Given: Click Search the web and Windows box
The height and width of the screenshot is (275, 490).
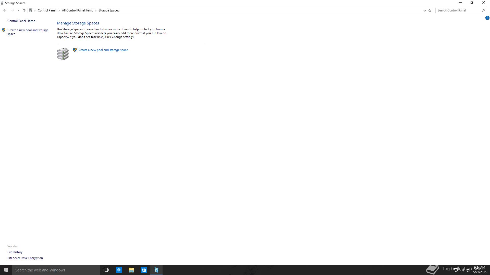Looking at the screenshot, I should (56, 270).
